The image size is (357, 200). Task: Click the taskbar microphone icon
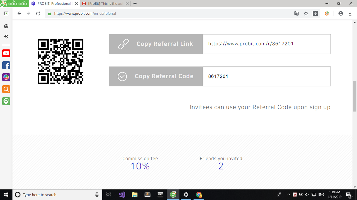pos(97,195)
